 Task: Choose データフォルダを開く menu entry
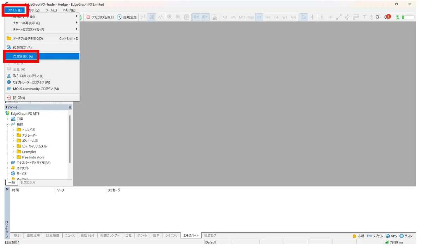click(x=42, y=38)
